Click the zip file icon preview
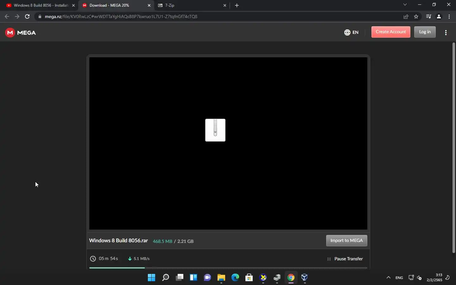This screenshot has width=456, height=285. coord(215,130)
